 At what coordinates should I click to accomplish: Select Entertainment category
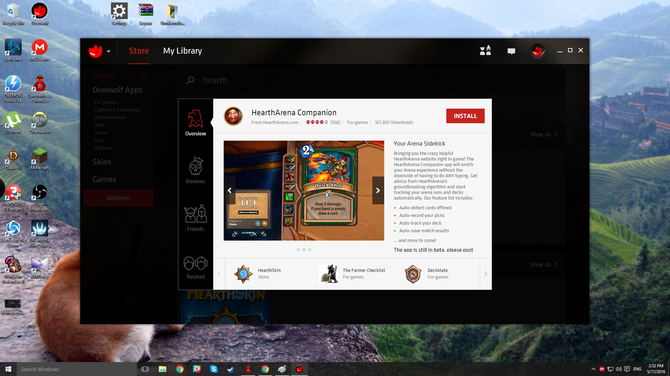[x=110, y=117]
